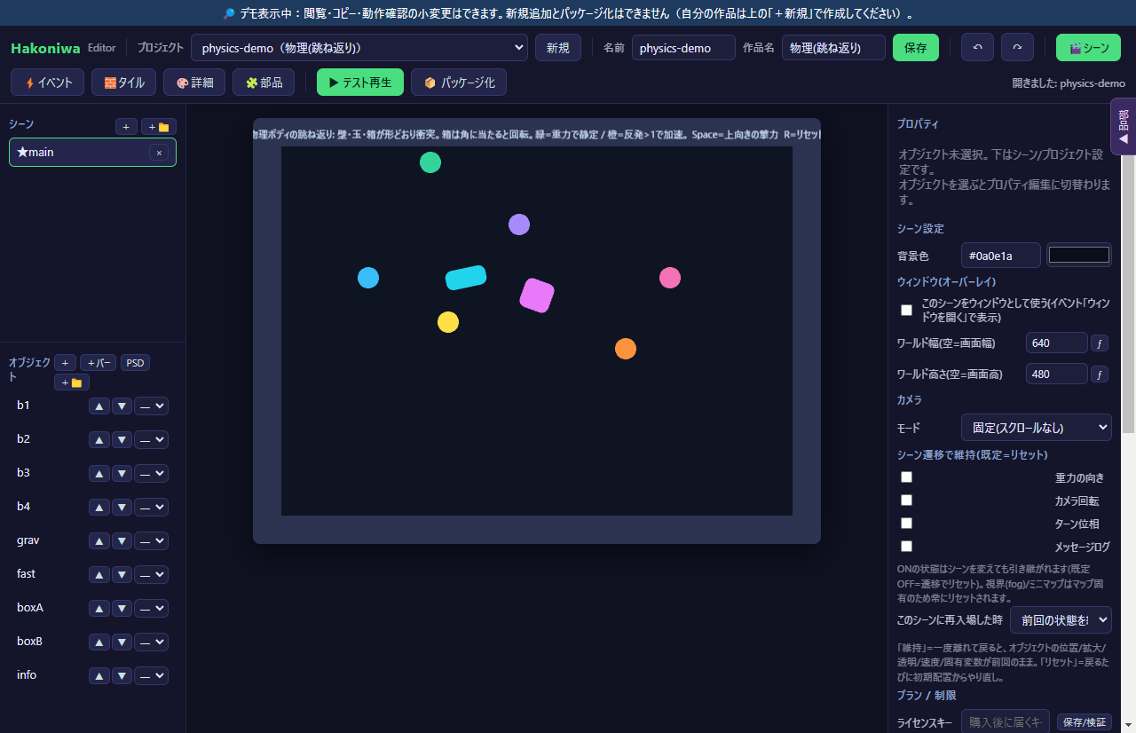This screenshot has width=1136, height=733.
Task: Click formula button beside ワールド幅
Action: coord(1100,343)
